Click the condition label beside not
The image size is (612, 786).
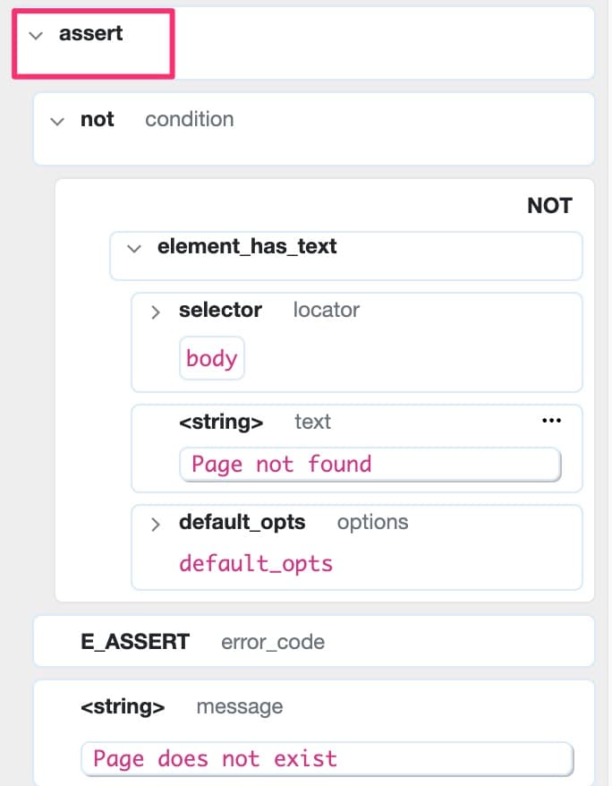pyautogui.click(x=189, y=119)
